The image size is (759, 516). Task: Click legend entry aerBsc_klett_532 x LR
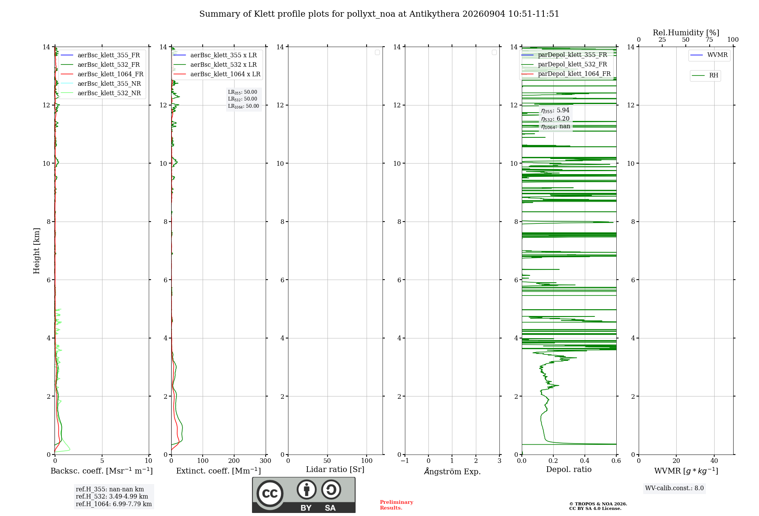point(224,65)
